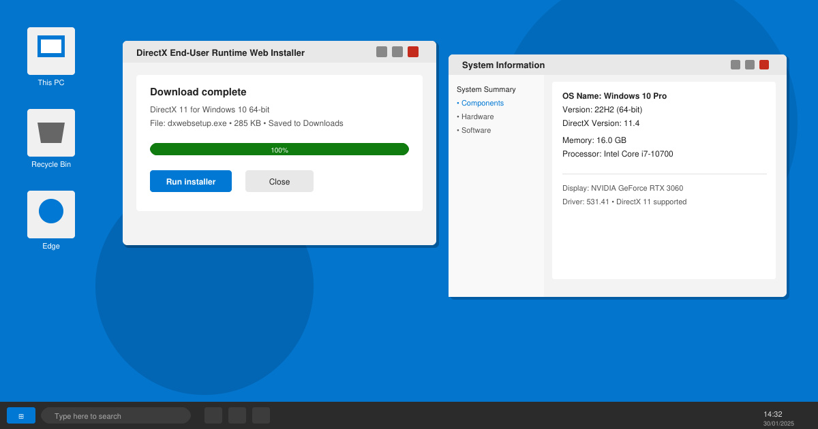Open the Windows Start button
The width and height of the screenshot is (818, 429).
pos(21,415)
